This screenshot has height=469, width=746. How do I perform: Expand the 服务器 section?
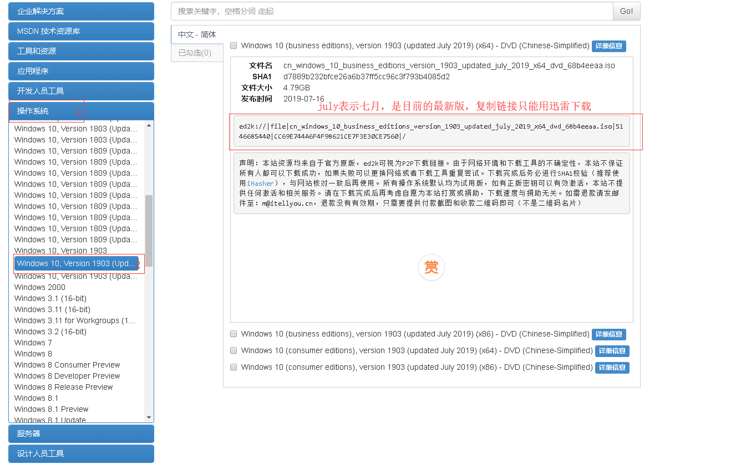[81, 434]
